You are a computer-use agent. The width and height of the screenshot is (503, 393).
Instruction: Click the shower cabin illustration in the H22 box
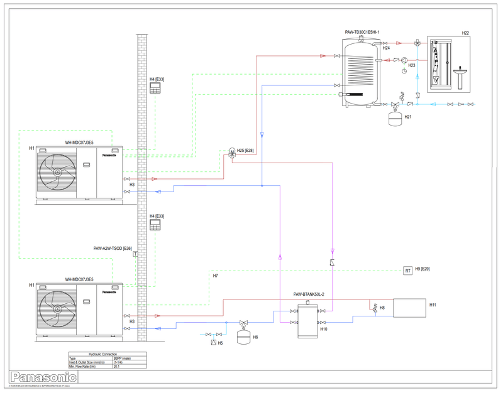[441, 63]
